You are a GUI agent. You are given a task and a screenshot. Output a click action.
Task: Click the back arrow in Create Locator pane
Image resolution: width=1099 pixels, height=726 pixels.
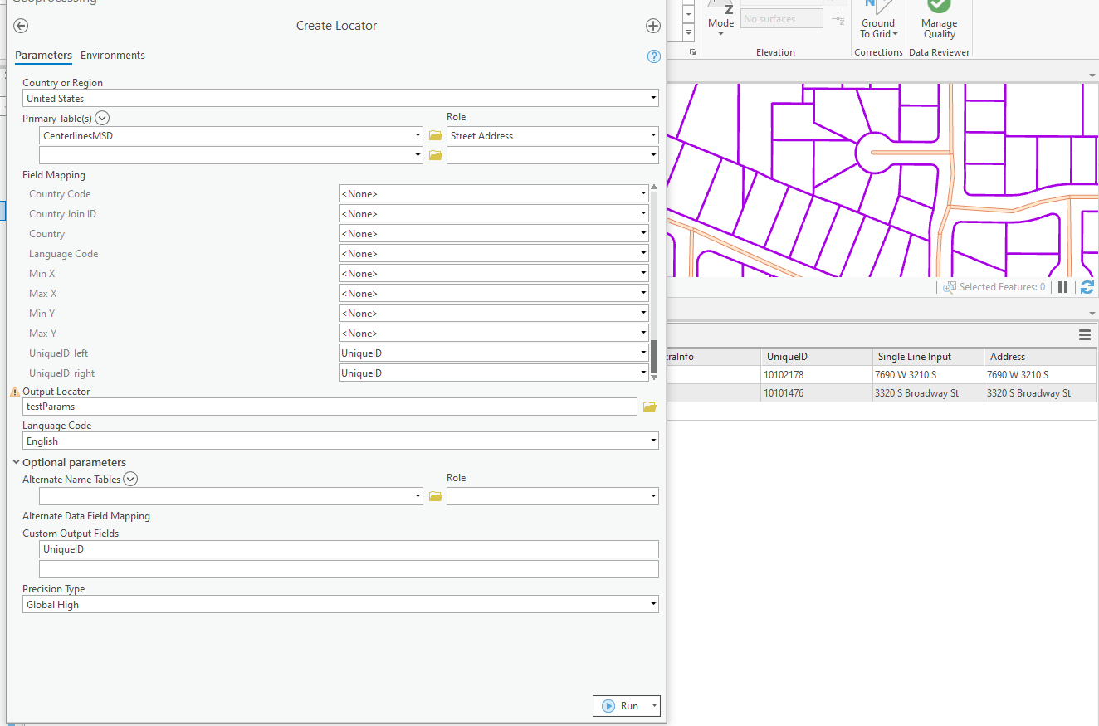point(20,26)
